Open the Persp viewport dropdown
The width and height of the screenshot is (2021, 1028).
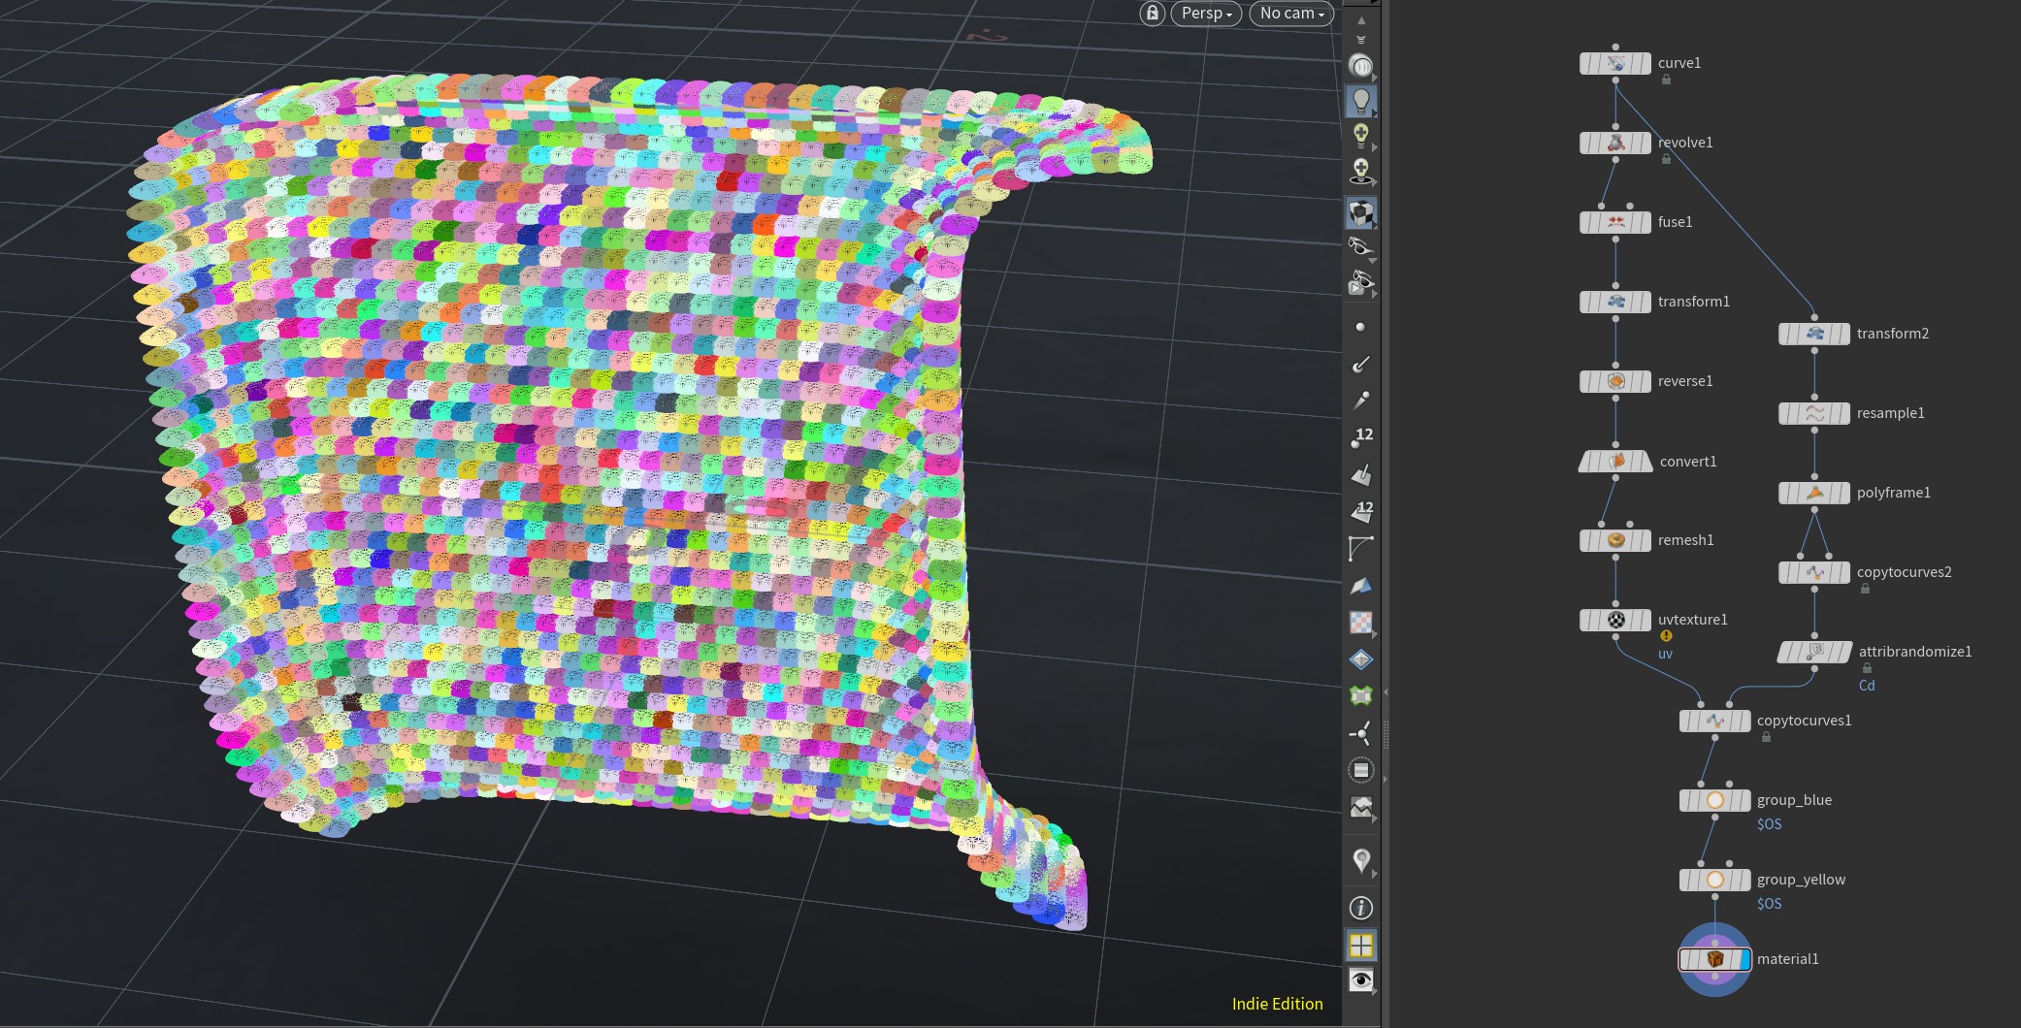click(x=1206, y=14)
